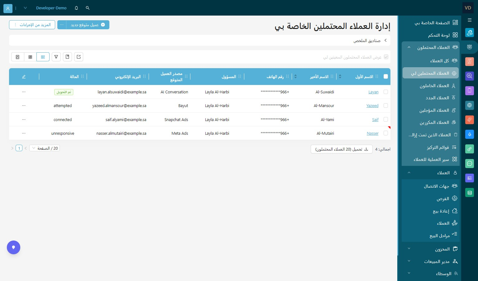The width and height of the screenshot is (478, 281).
Task: Open the purple magnifier module icon
Action: (x=470, y=76)
